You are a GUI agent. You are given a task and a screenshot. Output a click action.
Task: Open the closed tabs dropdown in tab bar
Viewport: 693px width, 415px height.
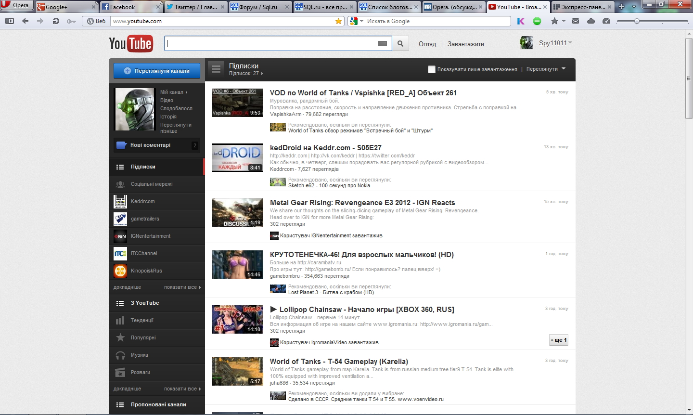coord(634,7)
